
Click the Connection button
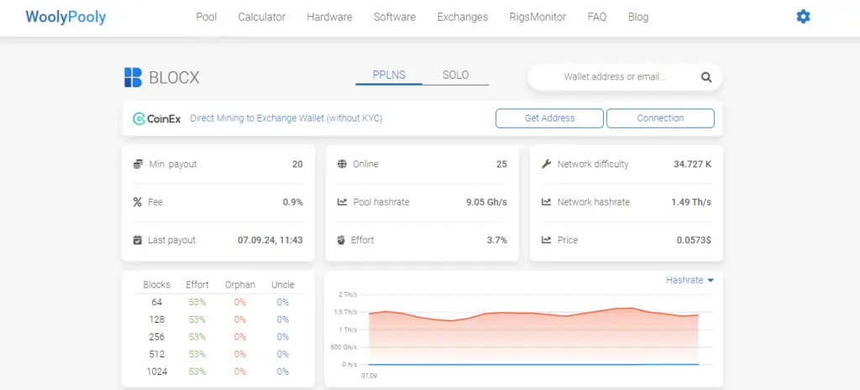(x=660, y=118)
